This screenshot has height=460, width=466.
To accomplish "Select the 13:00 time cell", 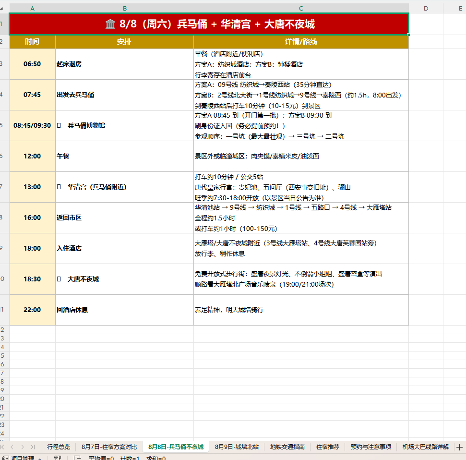I will pos(32,187).
